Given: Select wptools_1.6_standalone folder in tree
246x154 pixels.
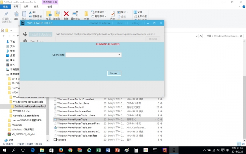Looking at the screenshot, I should (26, 116).
